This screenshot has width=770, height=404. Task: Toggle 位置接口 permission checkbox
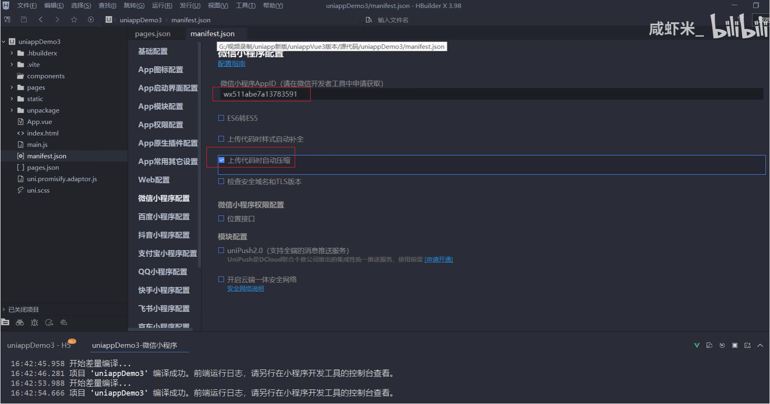point(221,218)
